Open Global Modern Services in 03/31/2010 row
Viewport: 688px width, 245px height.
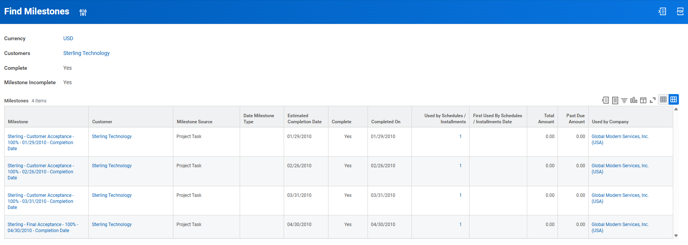(x=620, y=198)
